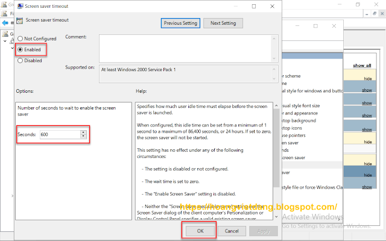Click the Comment box scroll down arrow
Viewport: 386px width, 241px height.
point(274,58)
